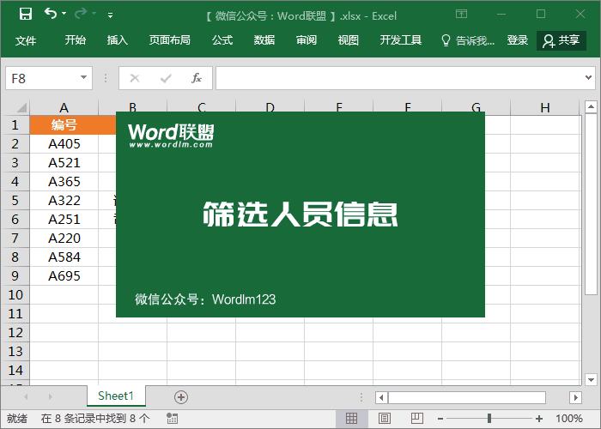Select cell A5 containing A322
The height and width of the screenshot is (429, 601).
click(x=64, y=201)
